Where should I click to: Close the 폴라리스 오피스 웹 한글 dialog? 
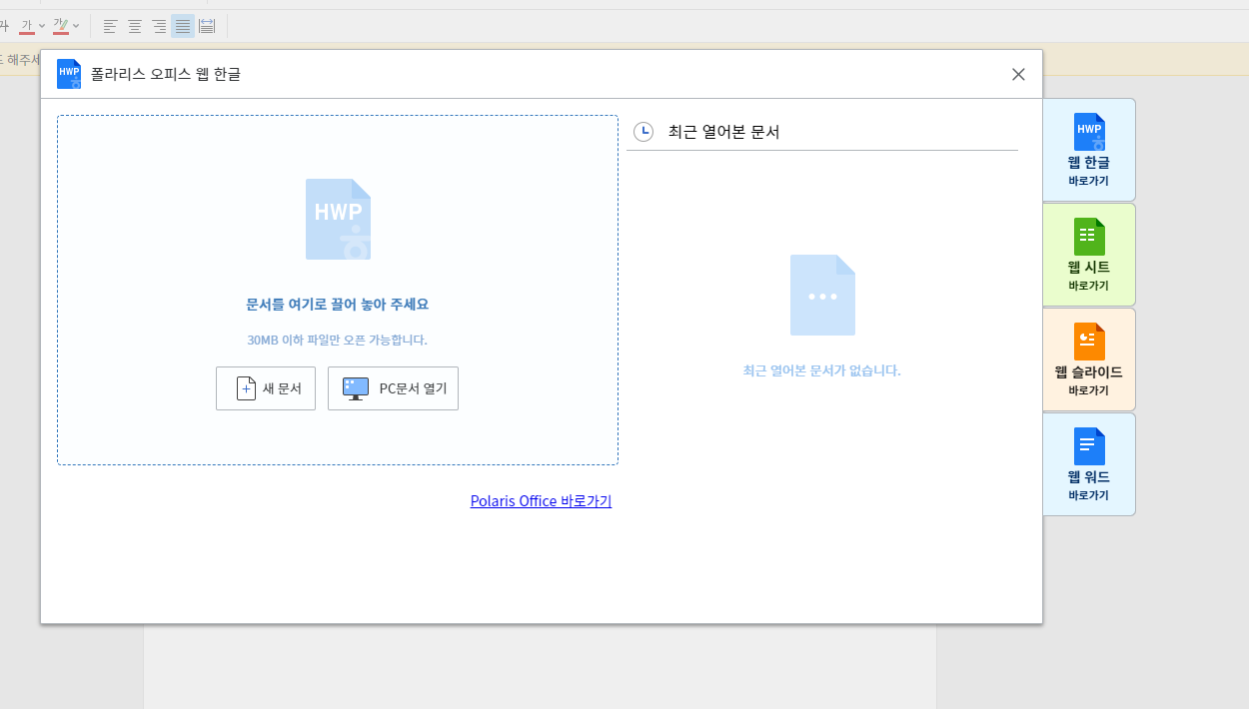point(1018,74)
